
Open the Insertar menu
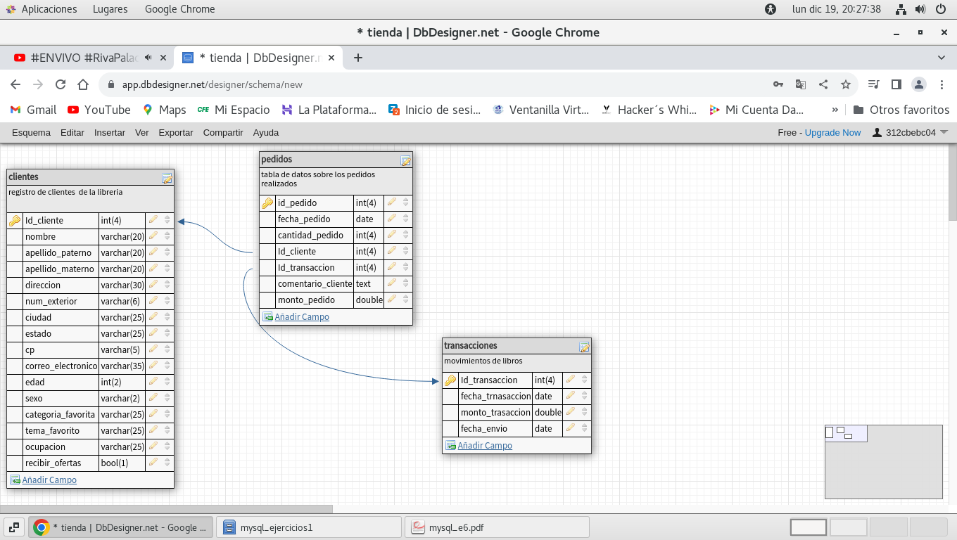110,132
